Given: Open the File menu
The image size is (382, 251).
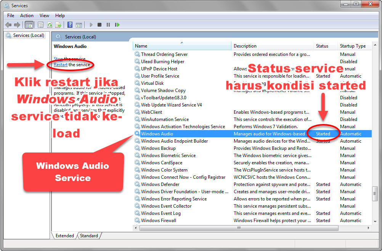Looking at the screenshot, I should coord(11,16).
